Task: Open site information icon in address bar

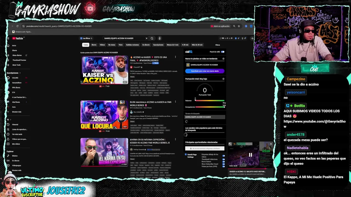Action: (24, 26)
